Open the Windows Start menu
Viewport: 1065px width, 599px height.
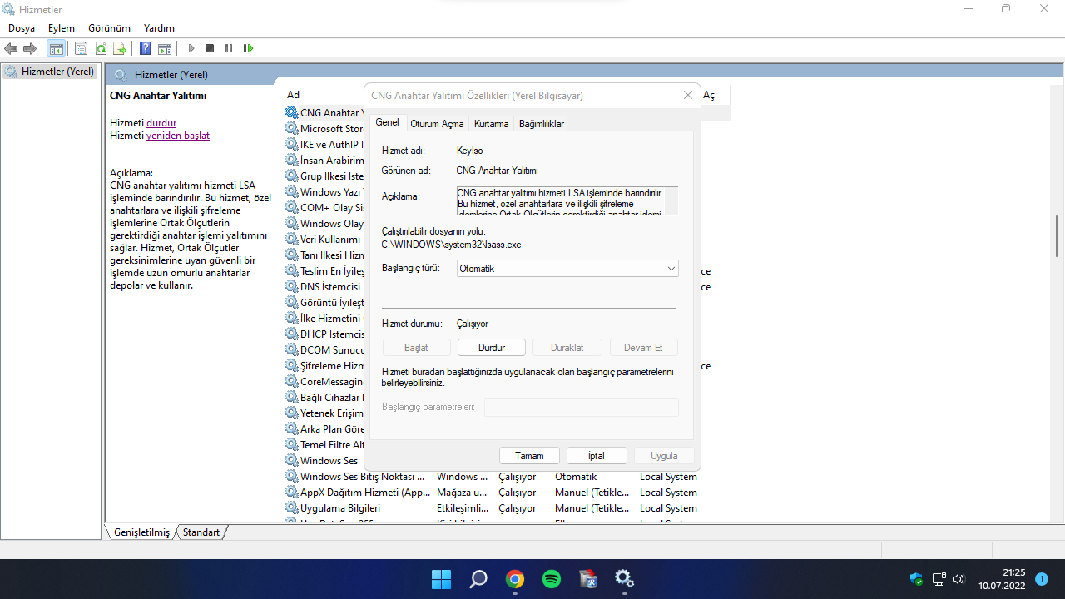pos(441,579)
